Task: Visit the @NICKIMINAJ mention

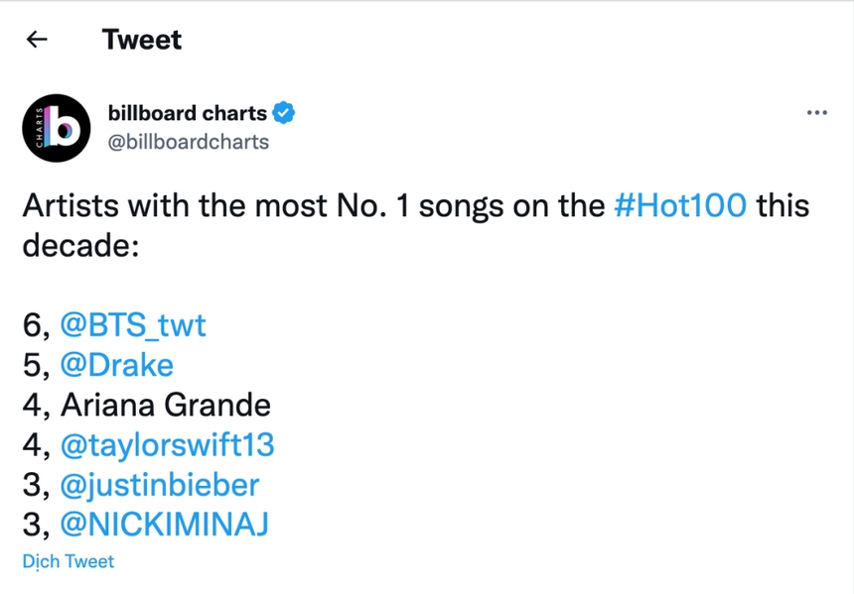Action: point(164,525)
